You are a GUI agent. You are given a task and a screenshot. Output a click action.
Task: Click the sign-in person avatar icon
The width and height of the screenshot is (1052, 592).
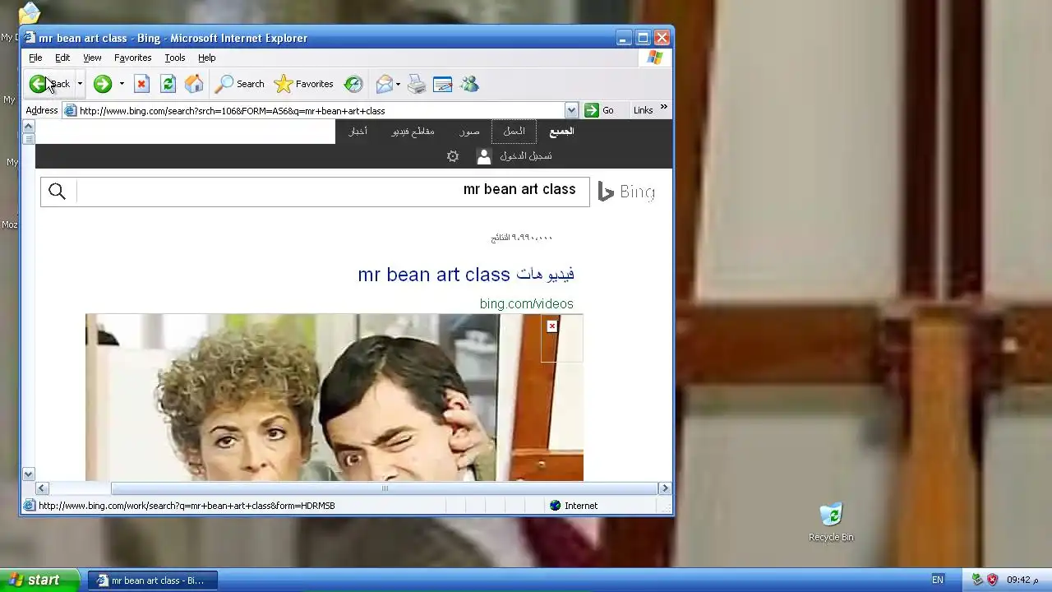tap(484, 156)
